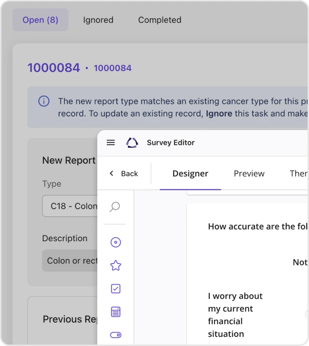This screenshot has width=309, height=346.
Task: Click the info icon in the notice banner
Action: pos(44,102)
